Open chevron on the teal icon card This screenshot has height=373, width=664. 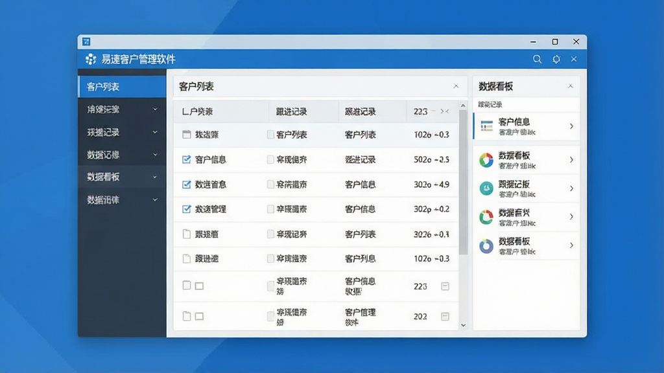click(x=571, y=188)
